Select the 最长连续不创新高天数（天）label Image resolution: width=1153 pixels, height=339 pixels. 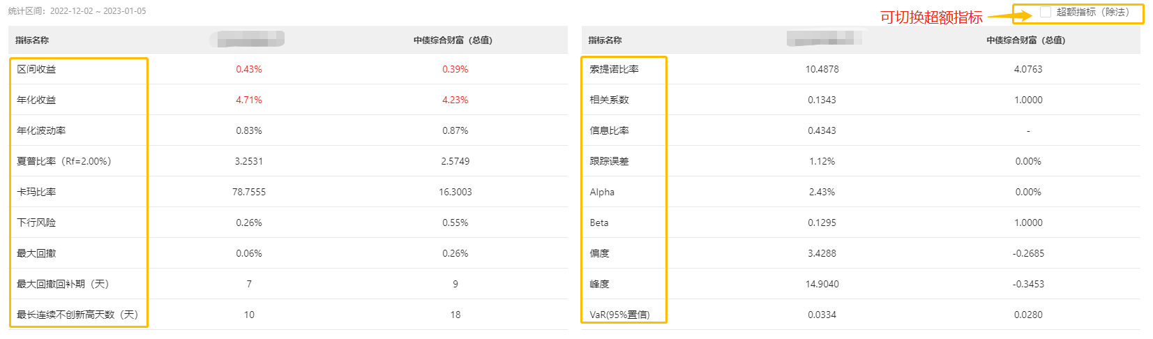[77, 315]
